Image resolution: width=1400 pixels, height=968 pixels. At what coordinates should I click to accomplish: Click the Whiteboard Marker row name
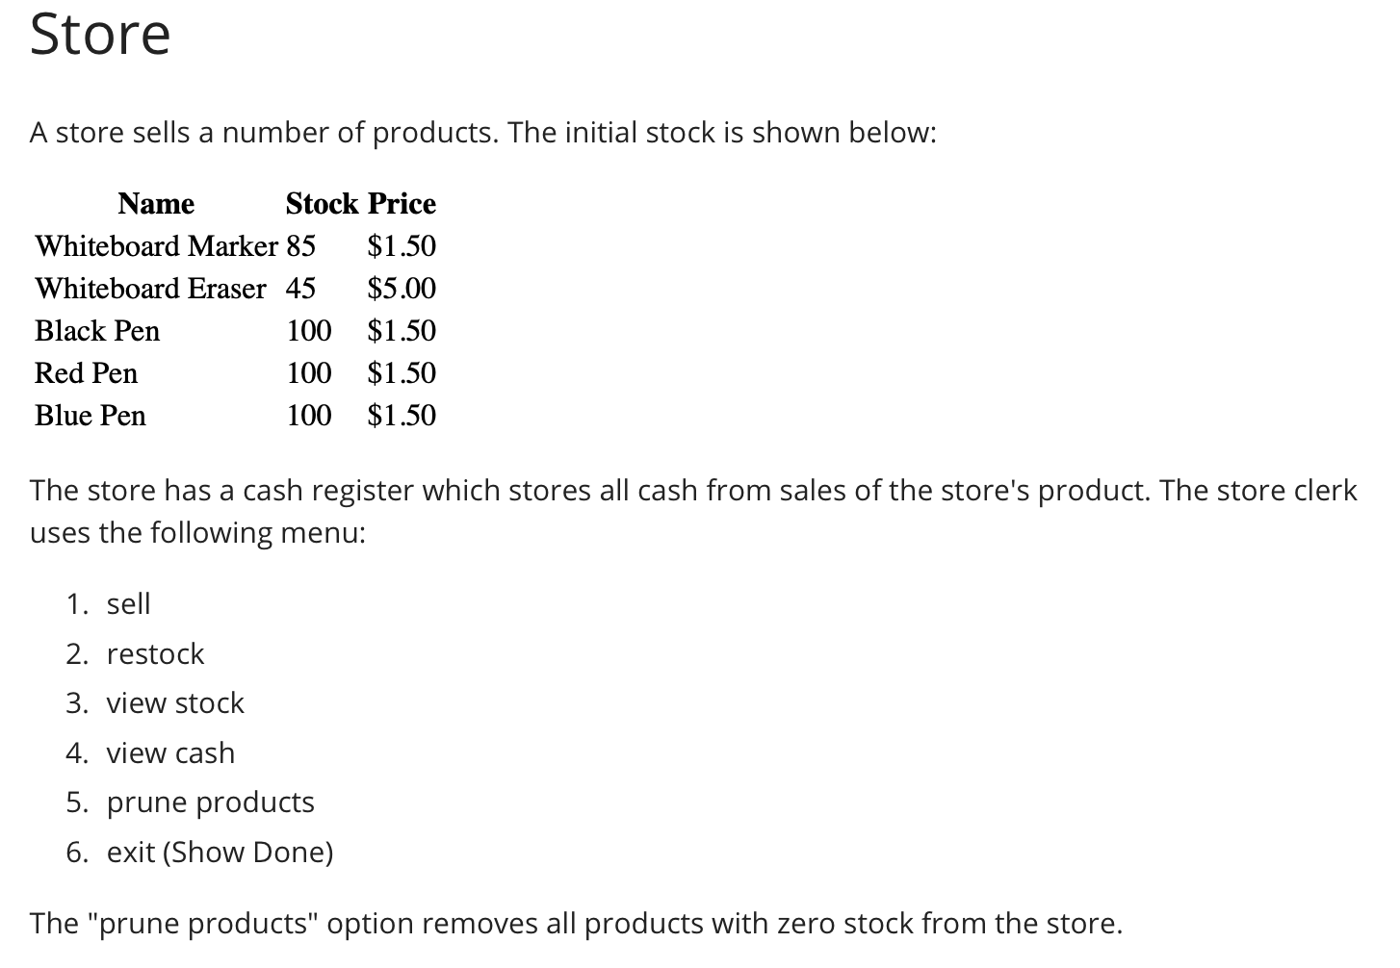click(x=156, y=246)
